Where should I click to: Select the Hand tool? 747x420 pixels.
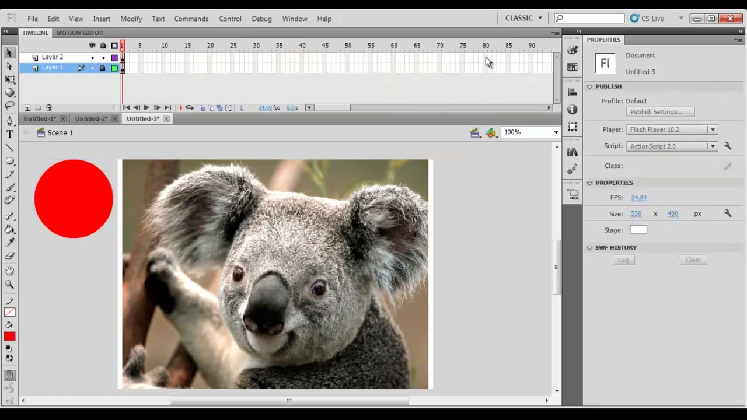pos(9,271)
